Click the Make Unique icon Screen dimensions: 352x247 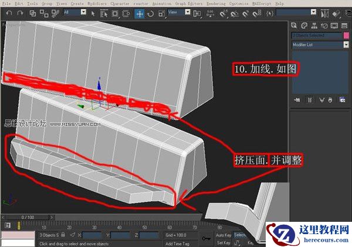321,100
